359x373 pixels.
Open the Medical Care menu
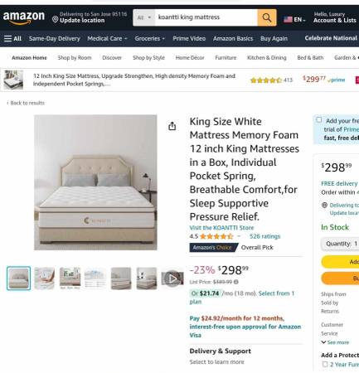(x=107, y=39)
